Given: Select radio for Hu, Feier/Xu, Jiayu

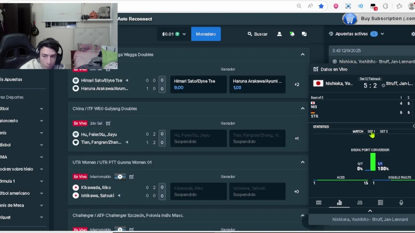Looking at the screenshot, I should (76, 134).
